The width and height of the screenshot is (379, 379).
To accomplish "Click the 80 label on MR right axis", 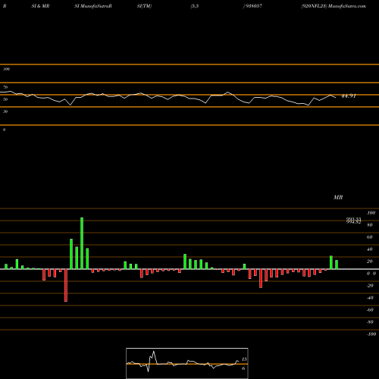I will tap(370, 225).
